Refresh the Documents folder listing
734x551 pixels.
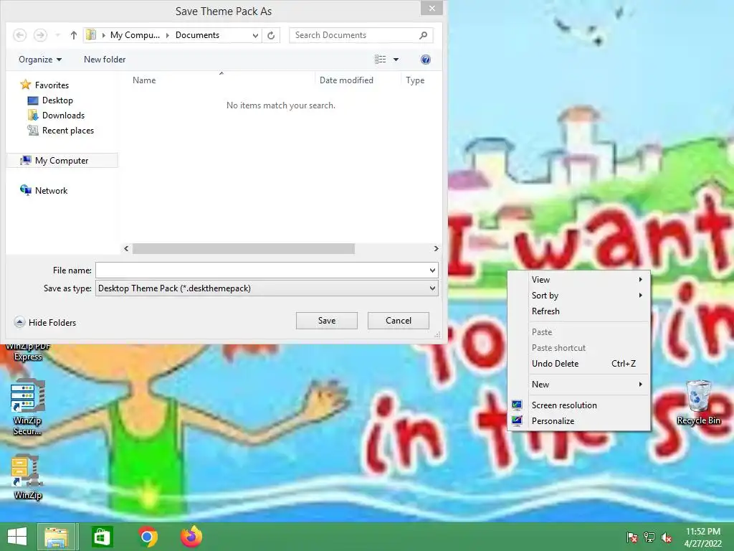(271, 35)
